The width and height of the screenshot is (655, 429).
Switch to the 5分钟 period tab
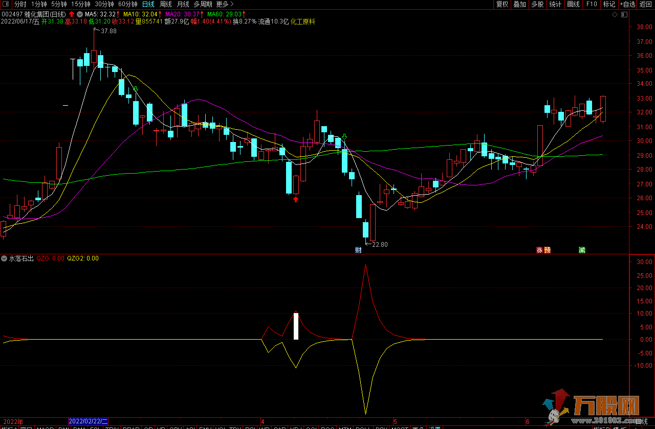pyautogui.click(x=59, y=4)
